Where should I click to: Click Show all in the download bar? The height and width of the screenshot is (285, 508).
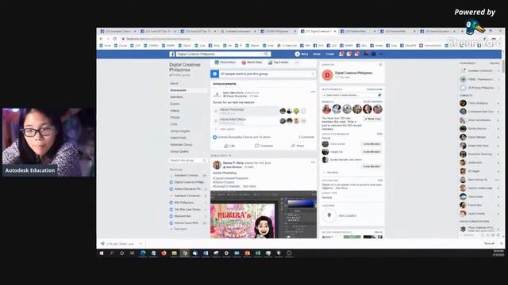point(489,243)
